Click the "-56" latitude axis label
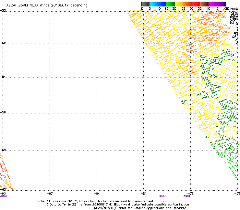 (3, 112)
